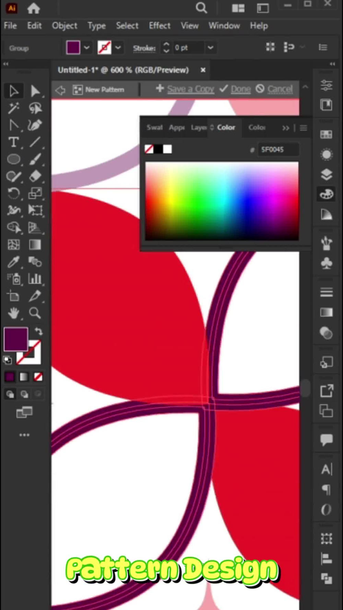Pick a color from spectrum ramp
This screenshot has height=610, width=343.
pos(222,201)
